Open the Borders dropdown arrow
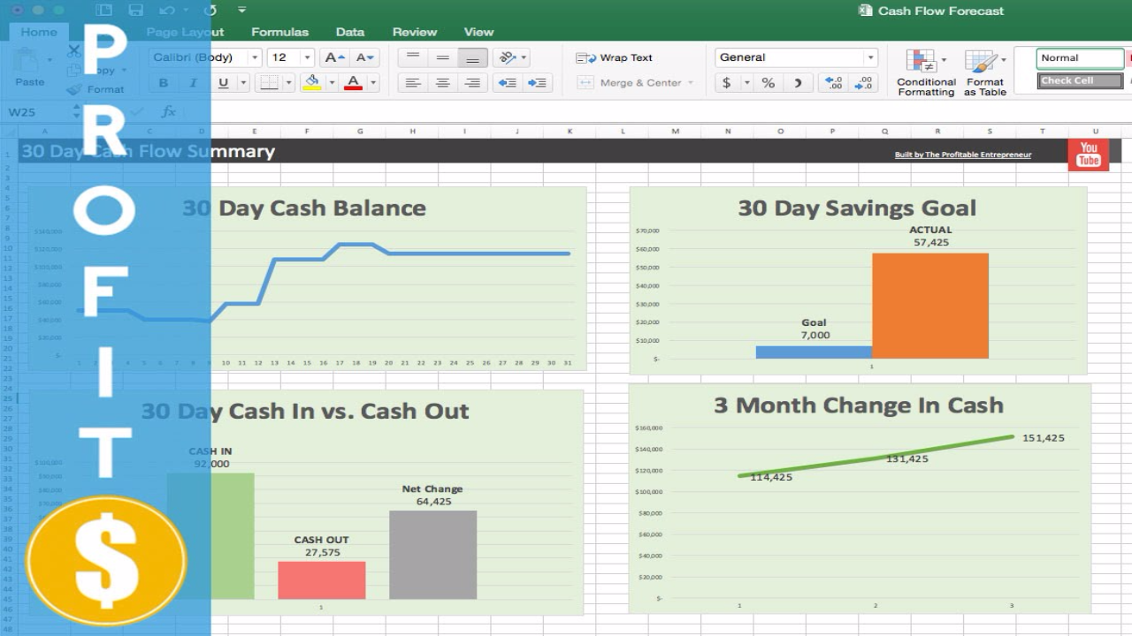 [288, 83]
